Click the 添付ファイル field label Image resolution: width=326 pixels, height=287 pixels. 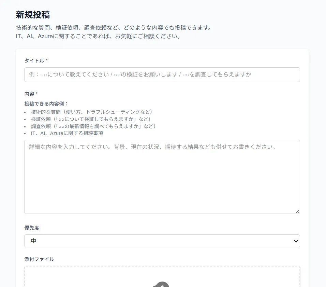click(39, 259)
